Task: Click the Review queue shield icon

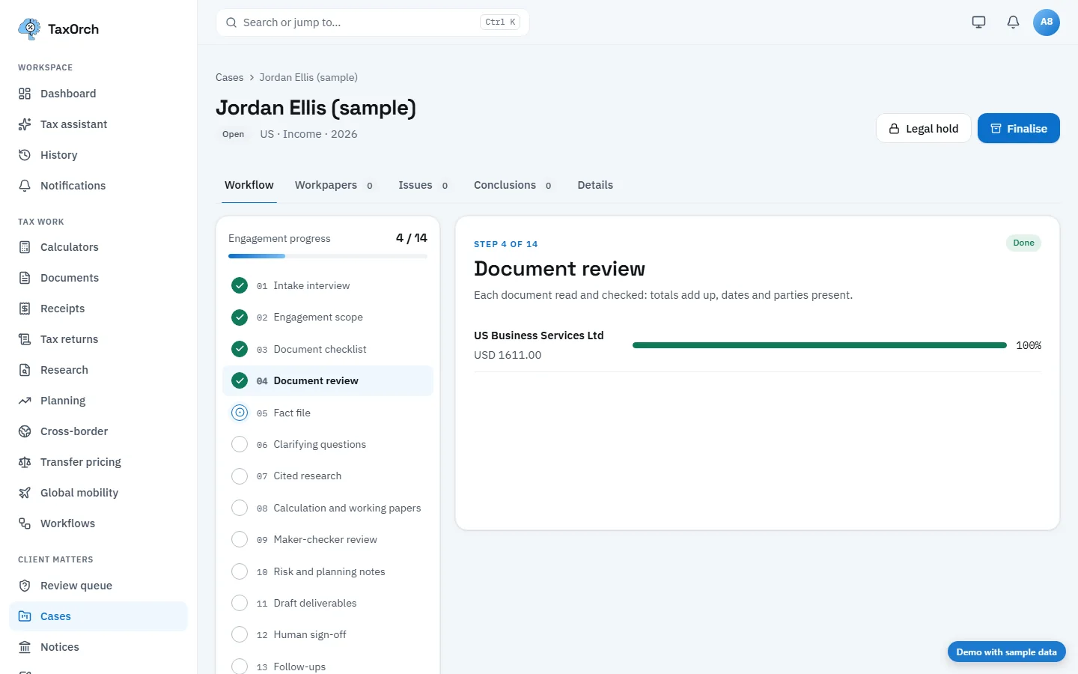Action: click(25, 586)
